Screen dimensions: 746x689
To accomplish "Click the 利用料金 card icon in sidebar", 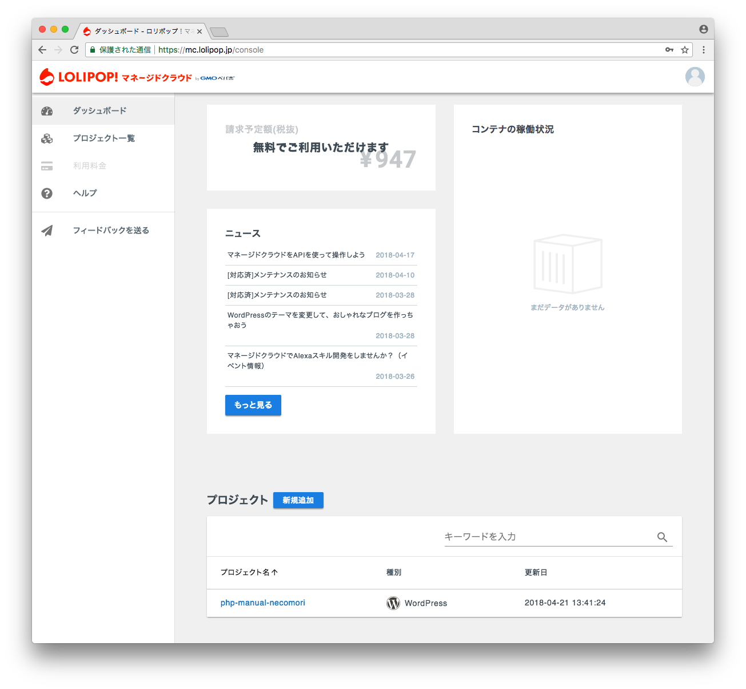I will pos(46,165).
